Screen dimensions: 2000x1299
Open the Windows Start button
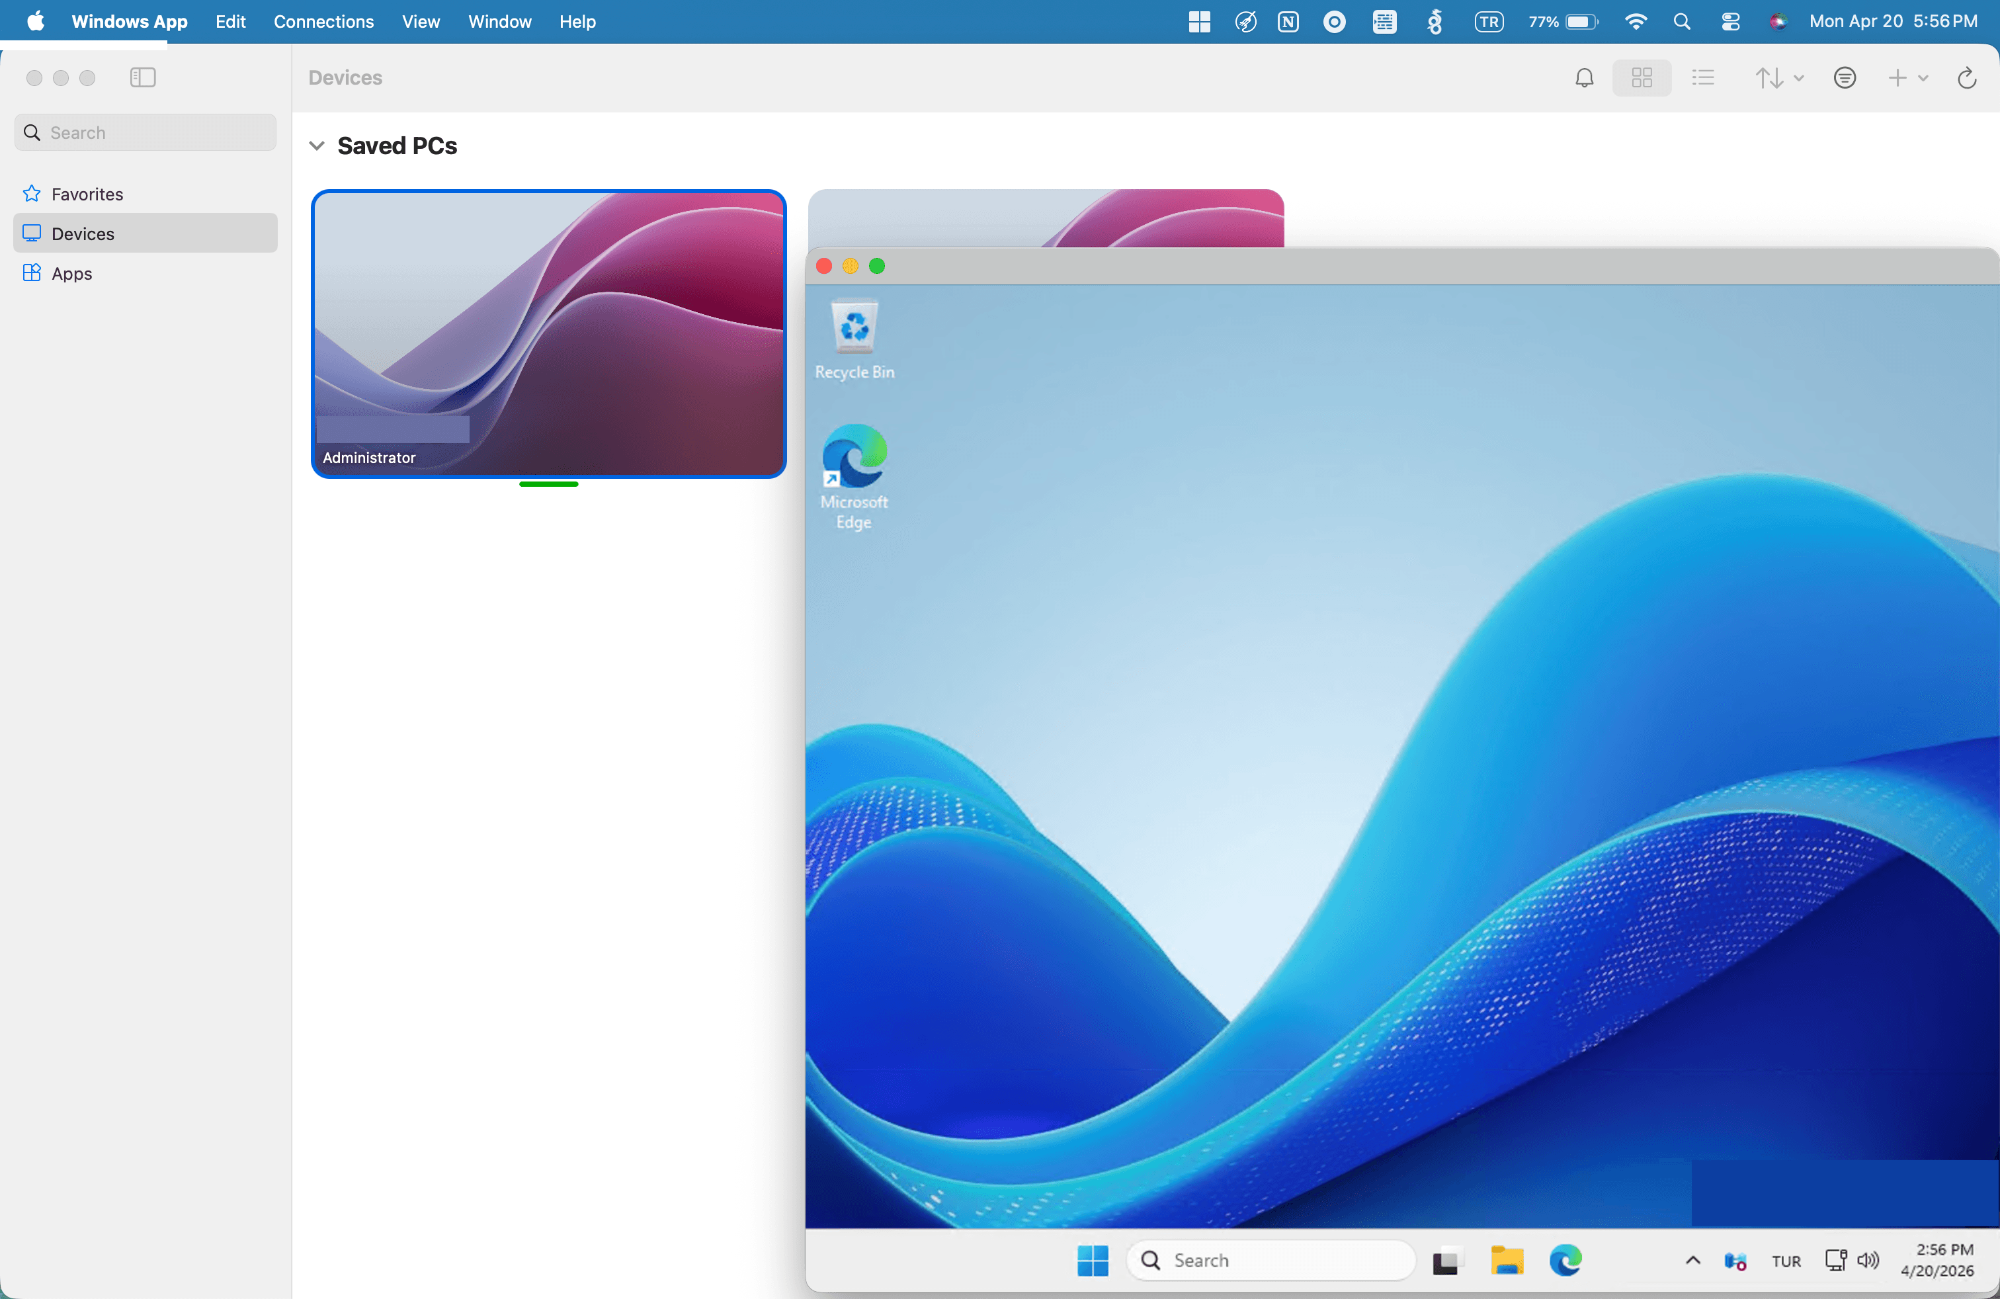tap(1093, 1261)
